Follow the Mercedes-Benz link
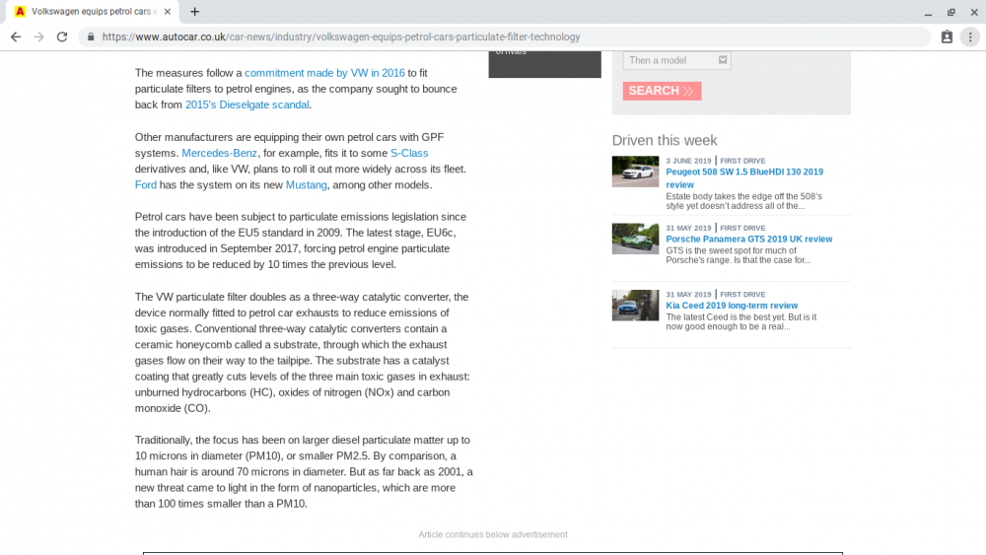The width and height of the screenshot is (986, 555). (219, 154)
